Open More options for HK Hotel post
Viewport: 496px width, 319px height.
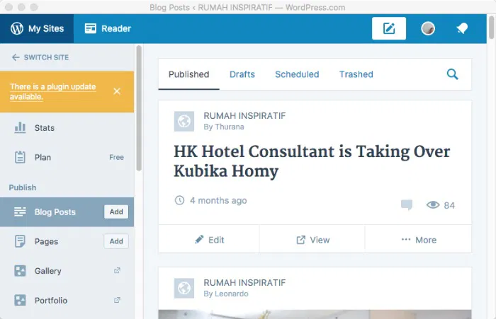[x=418, y=240]
